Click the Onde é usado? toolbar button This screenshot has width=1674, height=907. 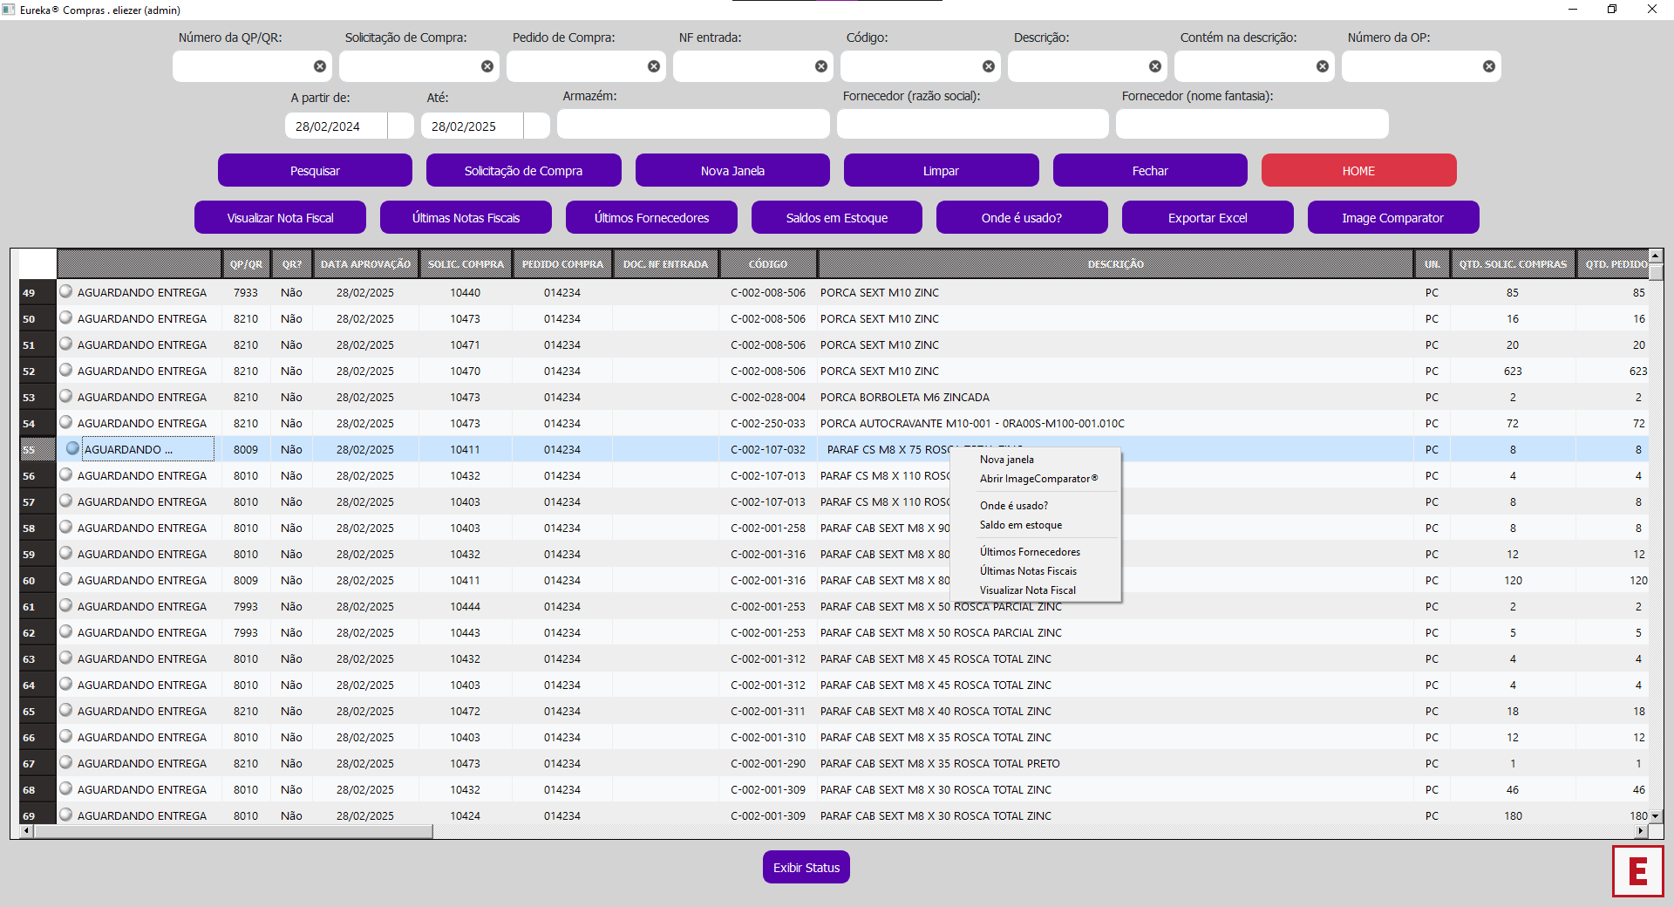pyautogui.click(x=1022, y=217)
